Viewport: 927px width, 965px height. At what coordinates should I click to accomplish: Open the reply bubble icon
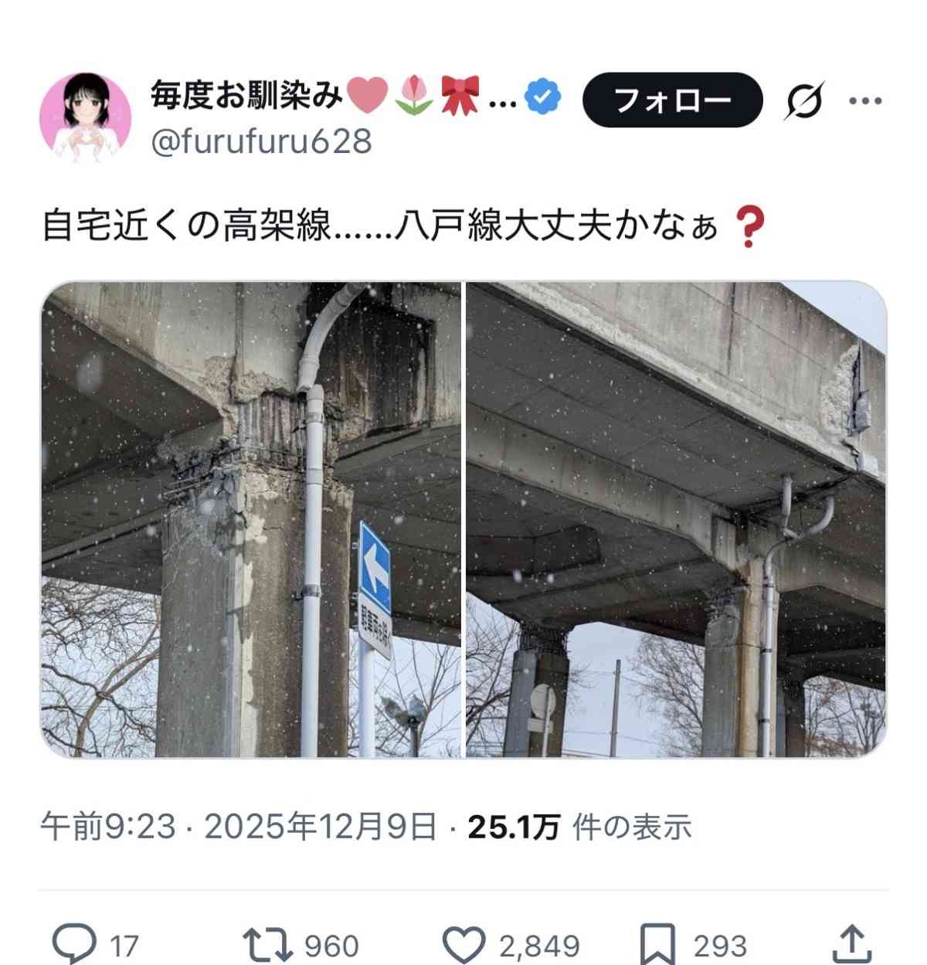click(74, 944)
